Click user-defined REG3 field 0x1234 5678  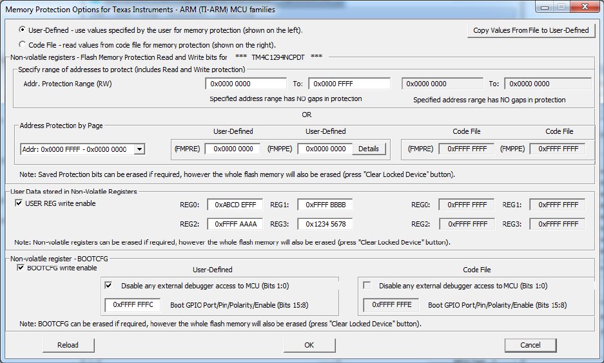pos(325,224)
